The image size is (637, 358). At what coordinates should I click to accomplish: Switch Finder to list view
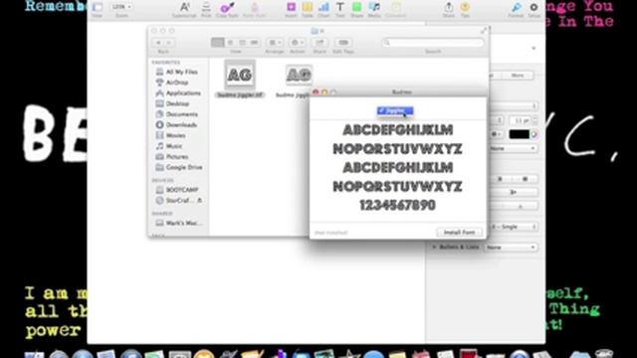230,43
